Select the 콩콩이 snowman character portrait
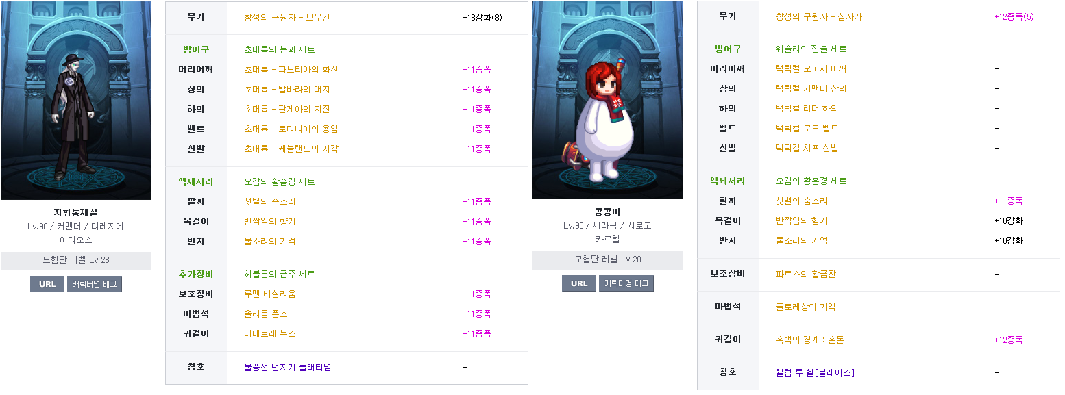The width and height of the screenshot is (1065, 395). [x=608, y=100]
